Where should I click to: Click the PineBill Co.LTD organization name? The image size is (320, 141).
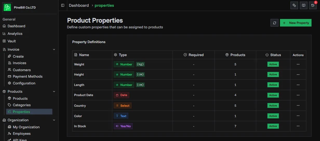25,8
